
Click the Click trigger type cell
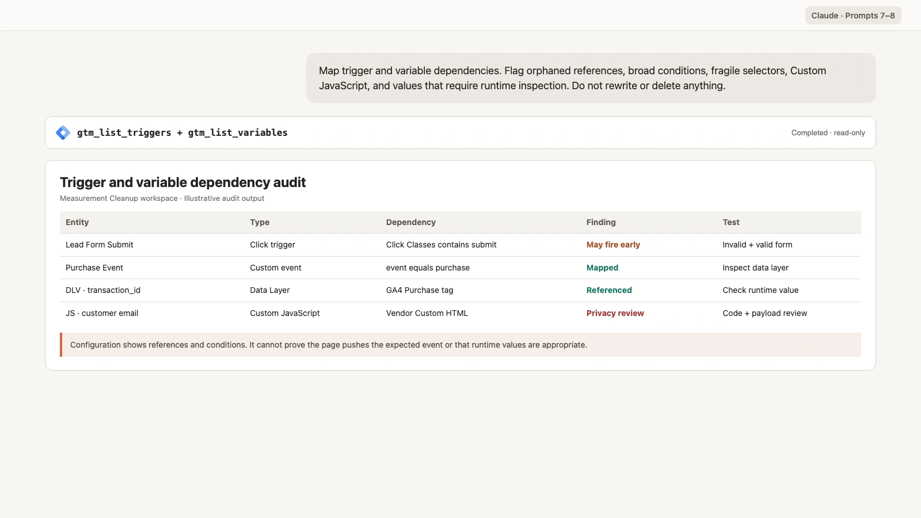(x=272, y=245)
